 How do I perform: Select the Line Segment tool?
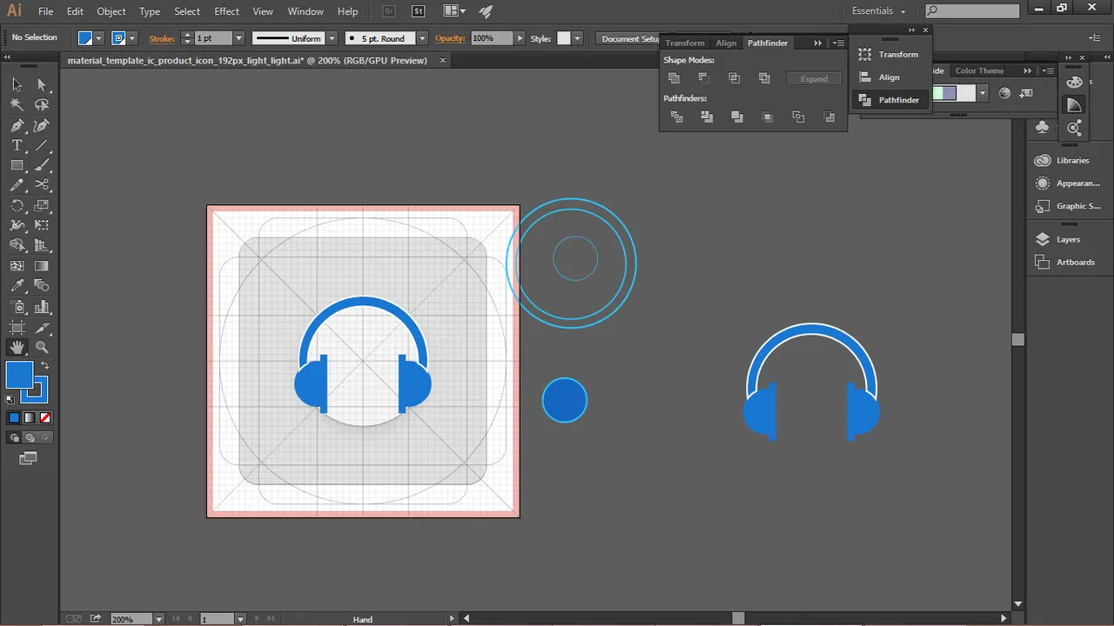tap(42, 145)
